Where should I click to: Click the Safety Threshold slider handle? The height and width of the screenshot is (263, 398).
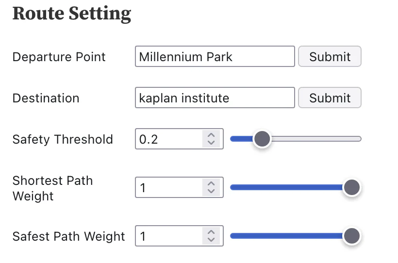tap(262, 139)
